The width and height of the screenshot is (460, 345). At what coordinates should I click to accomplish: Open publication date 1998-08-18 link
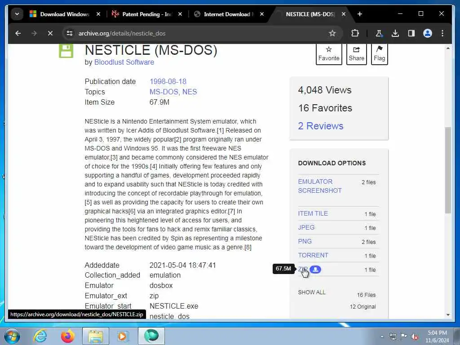click(168, 82)
